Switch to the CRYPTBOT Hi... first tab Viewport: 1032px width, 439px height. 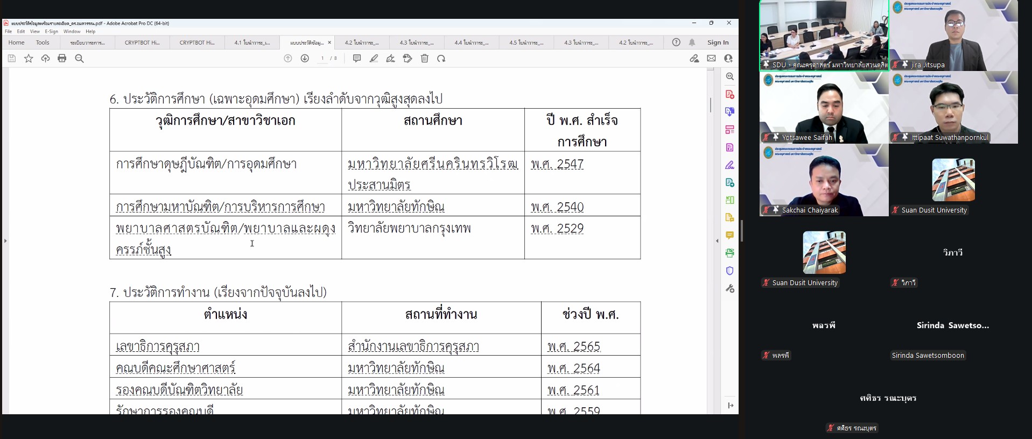pyautogui.click(x=142, y=43)
